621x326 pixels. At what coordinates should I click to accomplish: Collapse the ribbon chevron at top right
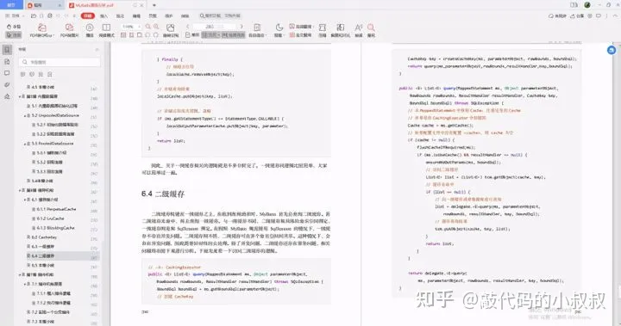click(x=615, y=15)
